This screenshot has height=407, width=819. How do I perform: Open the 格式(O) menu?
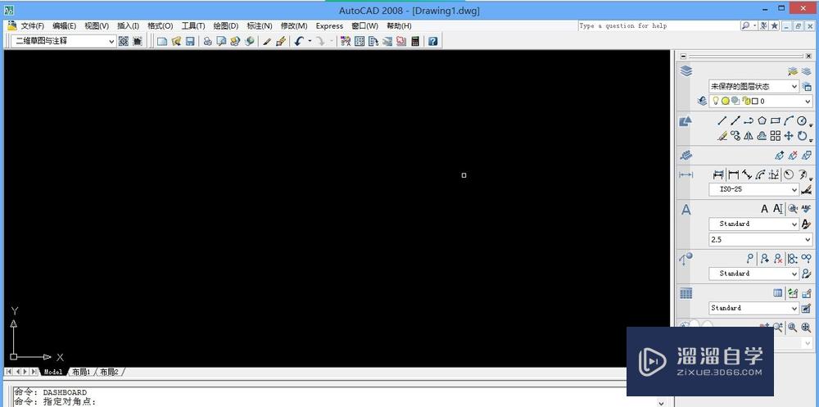(161, 25)
